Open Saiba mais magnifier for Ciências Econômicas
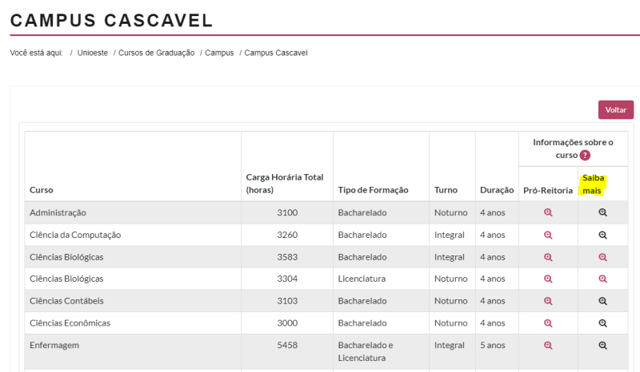Screen dimensions: 640x372 point(603,323)
